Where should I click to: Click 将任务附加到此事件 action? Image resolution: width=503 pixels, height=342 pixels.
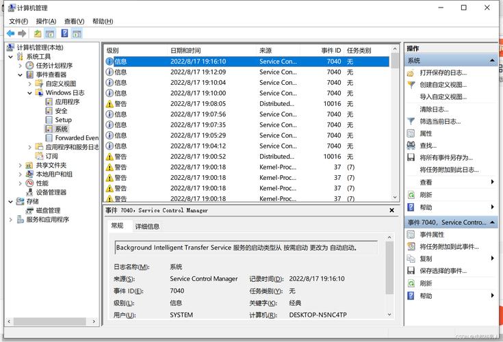click(449, 246)
